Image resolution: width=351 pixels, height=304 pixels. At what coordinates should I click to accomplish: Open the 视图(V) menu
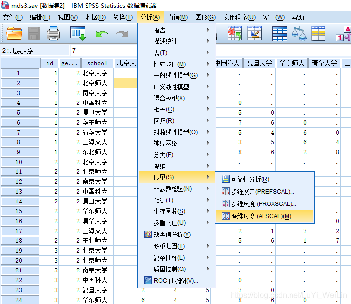tap(68, 17)
